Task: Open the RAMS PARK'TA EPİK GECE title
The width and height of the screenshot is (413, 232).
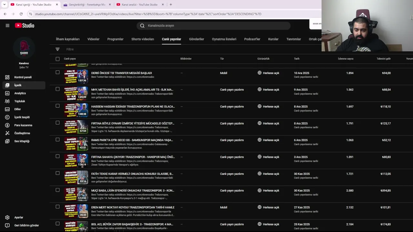Action: click(132, 140)
